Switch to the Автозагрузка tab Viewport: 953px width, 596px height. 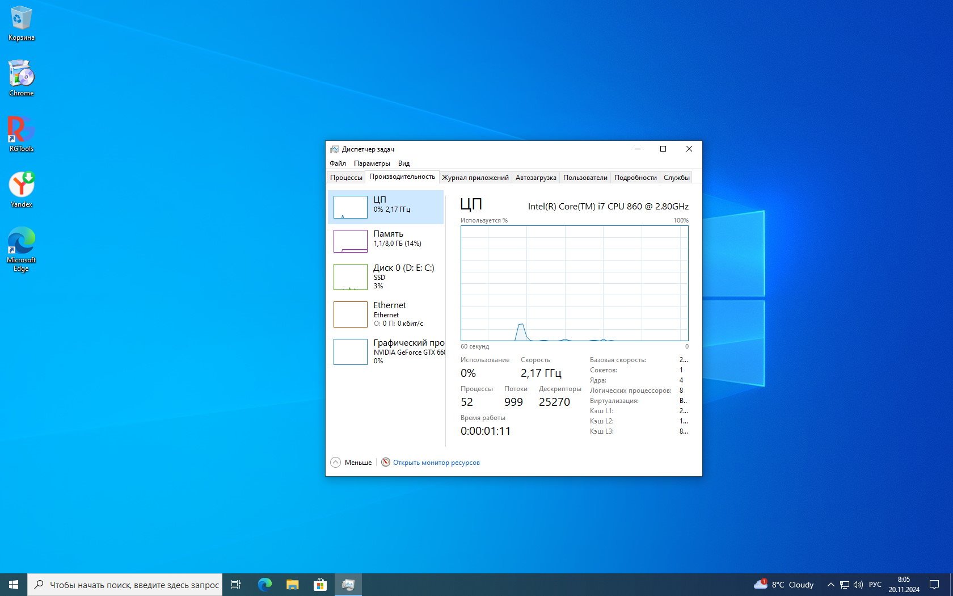click(x=535, y=178)
